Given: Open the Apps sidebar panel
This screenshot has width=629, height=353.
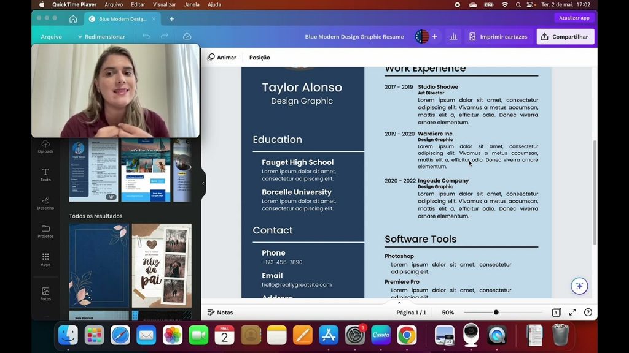Looking at the screenshot, I should (x=45, y=259).
